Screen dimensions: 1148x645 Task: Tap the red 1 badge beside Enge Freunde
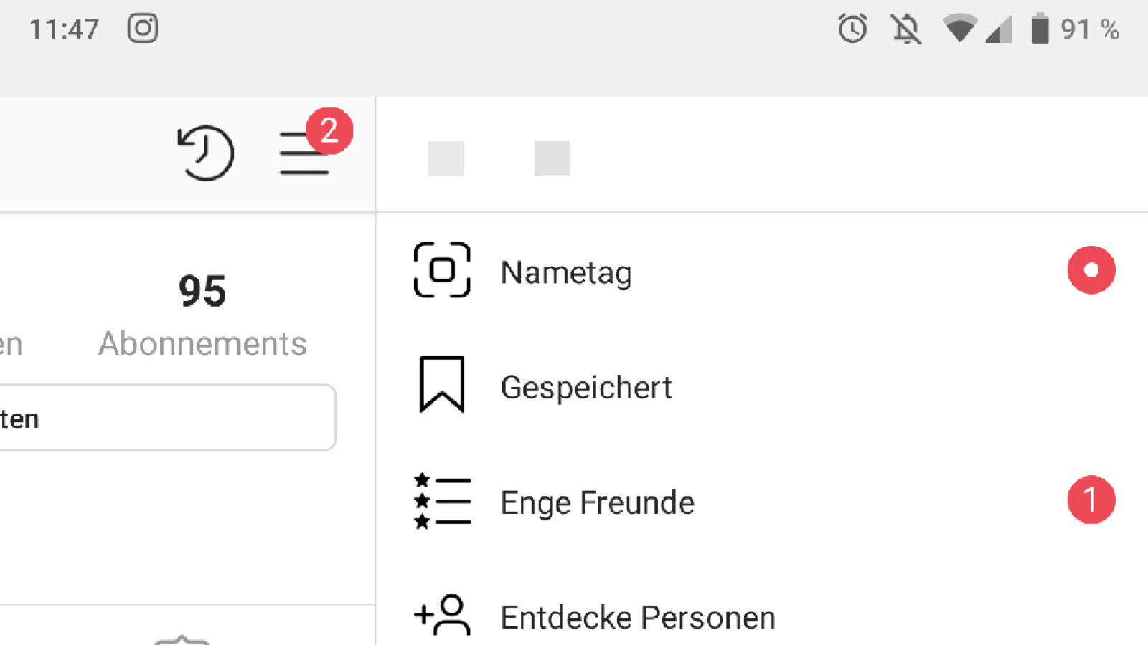point(1091,500)
